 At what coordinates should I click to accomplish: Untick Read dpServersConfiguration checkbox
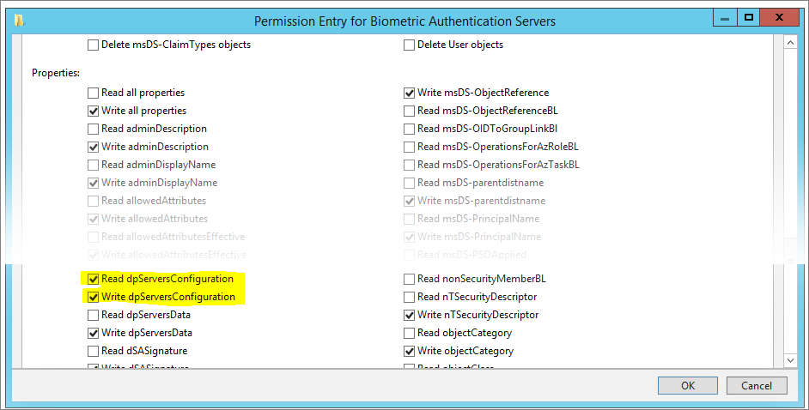(x=93, y=279)
